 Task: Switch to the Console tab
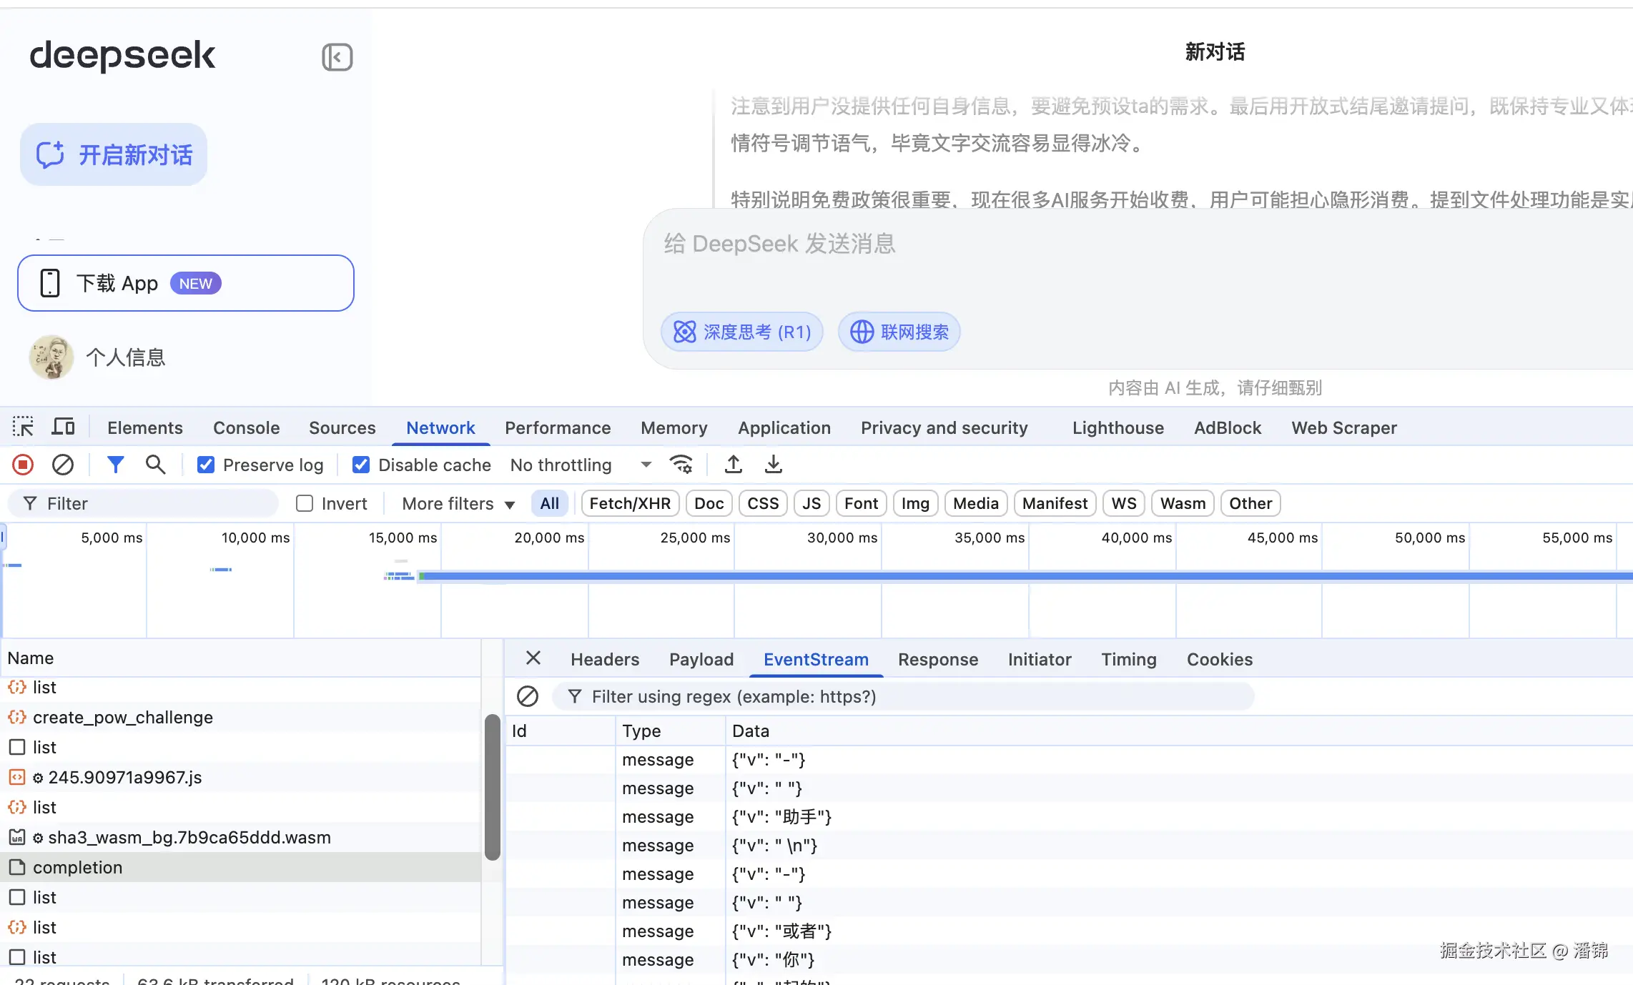point(246,427)
